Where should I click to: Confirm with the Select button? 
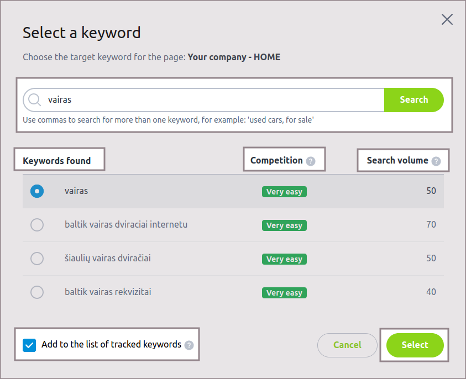(415, 345)
